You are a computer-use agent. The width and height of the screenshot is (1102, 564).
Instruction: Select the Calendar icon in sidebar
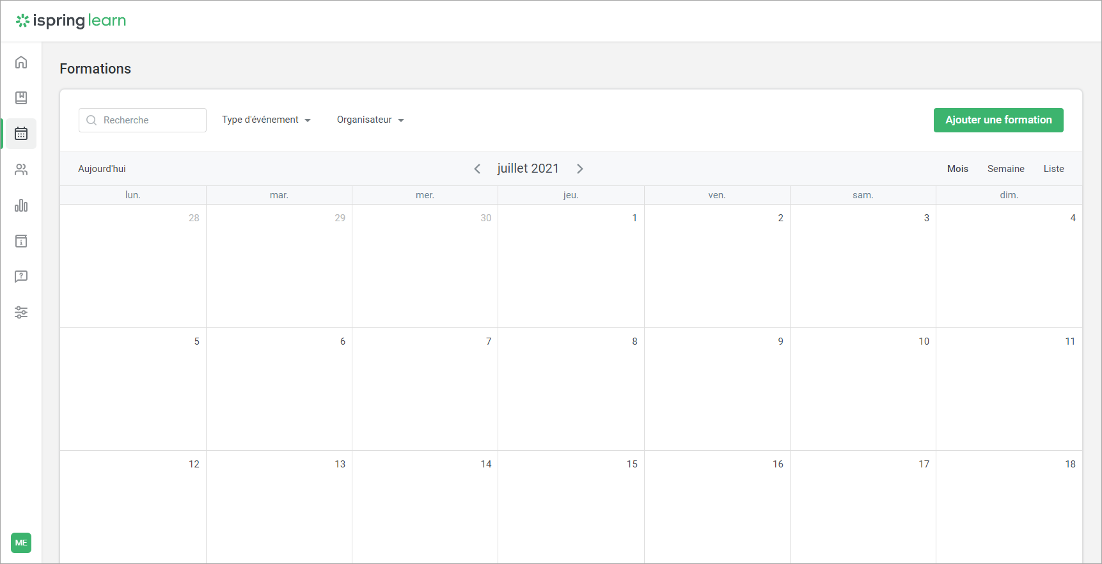click(21, 134)
